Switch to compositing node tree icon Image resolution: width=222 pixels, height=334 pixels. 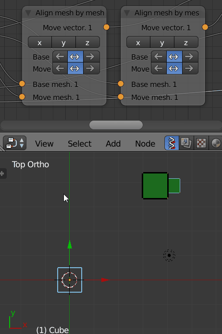click(x=186, y=143)
